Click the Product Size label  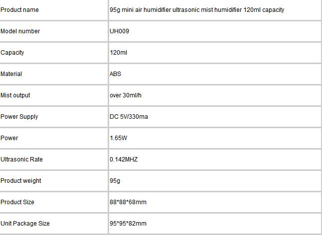[17, 202]
